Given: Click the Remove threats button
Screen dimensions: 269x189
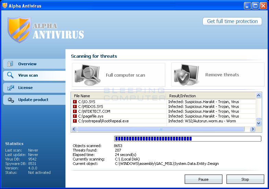Looking at the screenshot, I should point(218,75).
